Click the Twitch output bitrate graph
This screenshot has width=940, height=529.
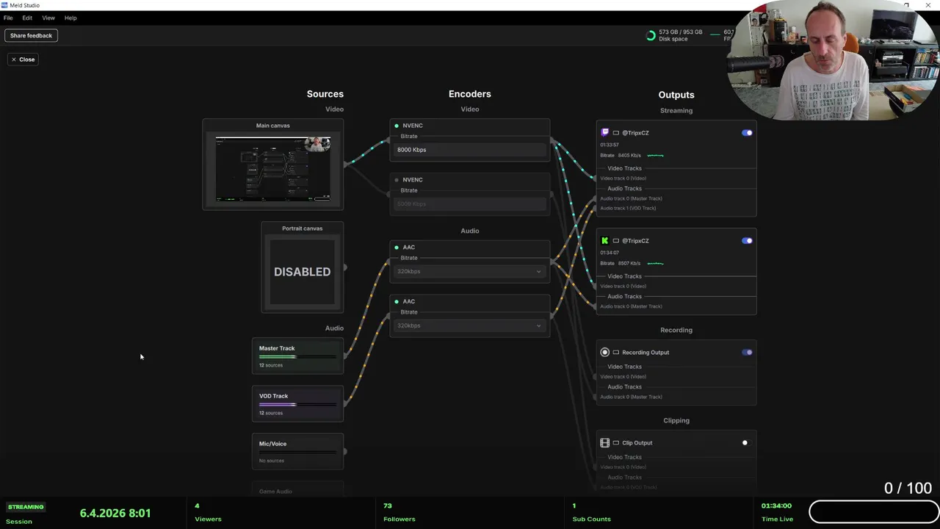[655, 156]
